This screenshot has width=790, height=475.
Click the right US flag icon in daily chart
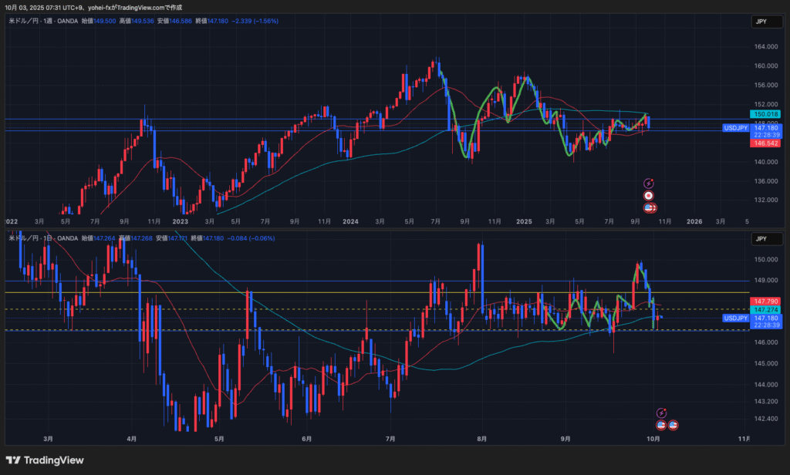(x=674, y=425)
